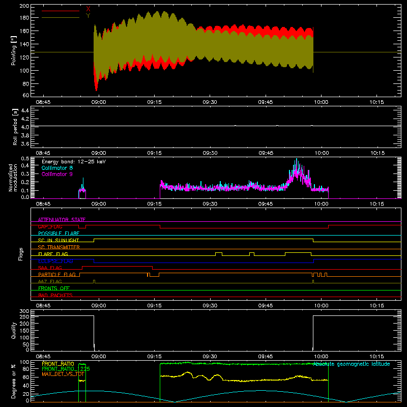Viewport: 407px width, 407px height.
Task: Click the '3.6' tick on Roll period axis
Action: pos(25,143)
